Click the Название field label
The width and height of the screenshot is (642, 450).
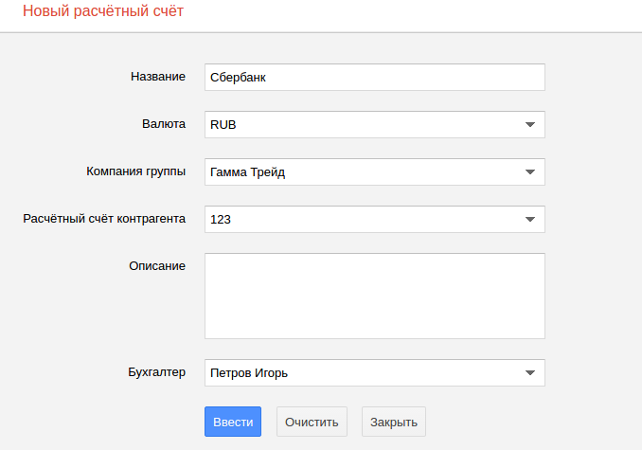[x=157, y=77]
